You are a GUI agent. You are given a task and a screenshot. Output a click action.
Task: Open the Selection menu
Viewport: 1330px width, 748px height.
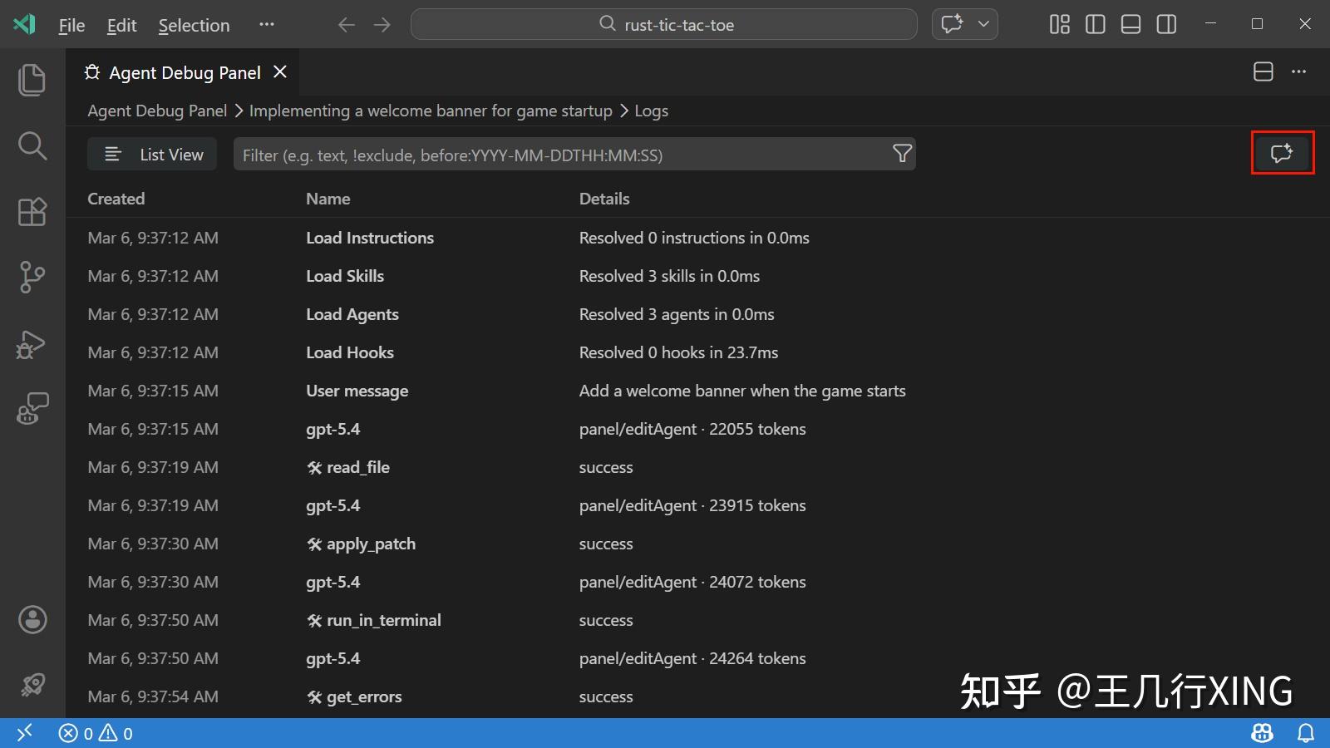point(194,25)
